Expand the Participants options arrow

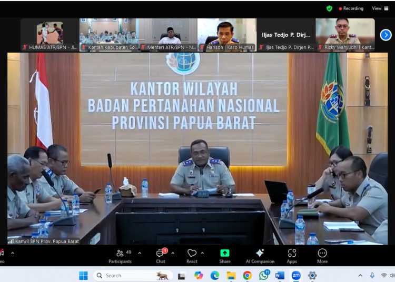point(140,253)
